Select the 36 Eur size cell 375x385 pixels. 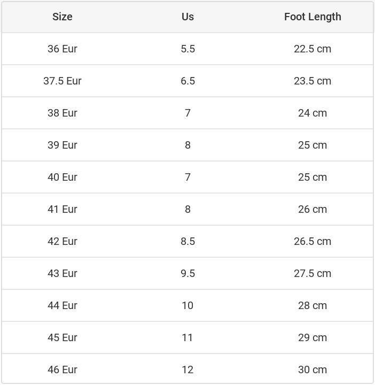62,49
